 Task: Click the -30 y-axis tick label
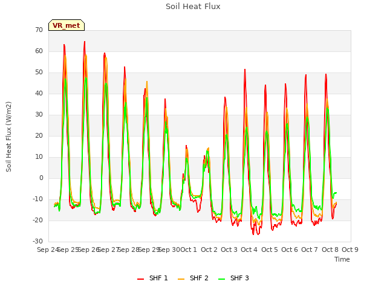tap(37, 242)
